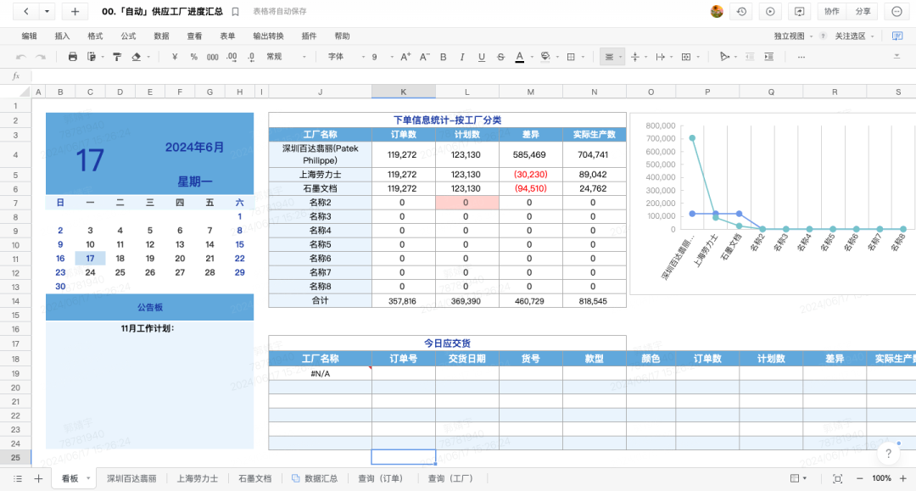Open the font size 9 dropdown

(x=382, y=57)
